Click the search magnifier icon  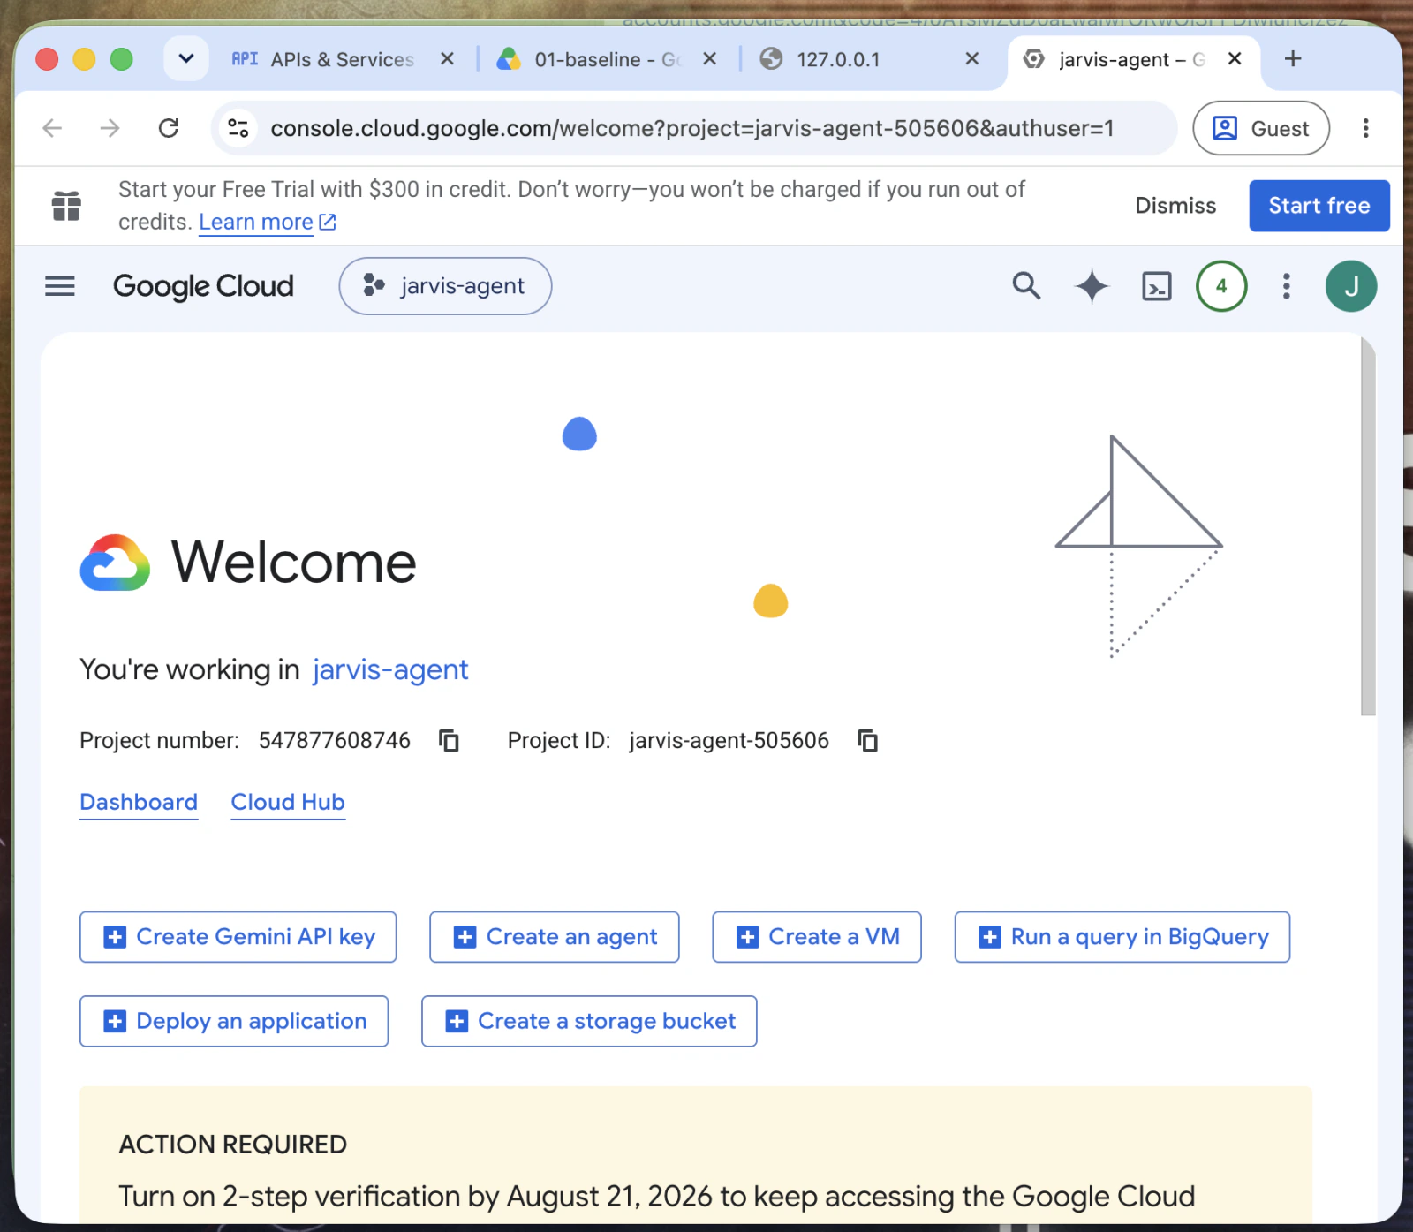[x=1026, y=286]
